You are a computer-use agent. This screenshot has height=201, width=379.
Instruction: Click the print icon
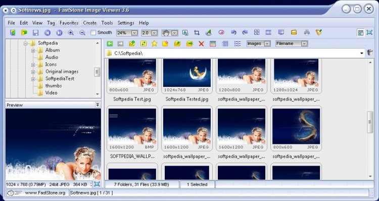pyautogui.click(x=307, y=32)
